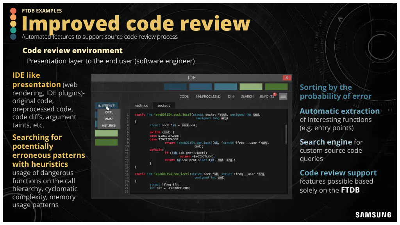Click the light green toolbar block

coord(251,87)
